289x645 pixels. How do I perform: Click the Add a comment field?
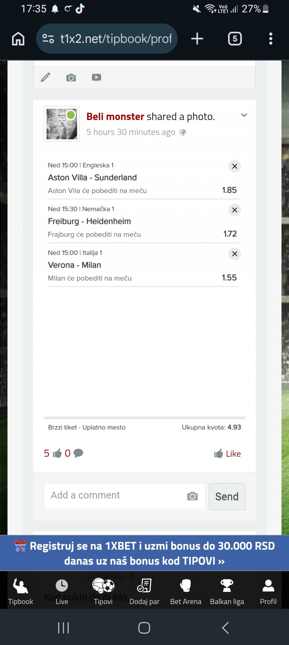[x=114, y=496]
